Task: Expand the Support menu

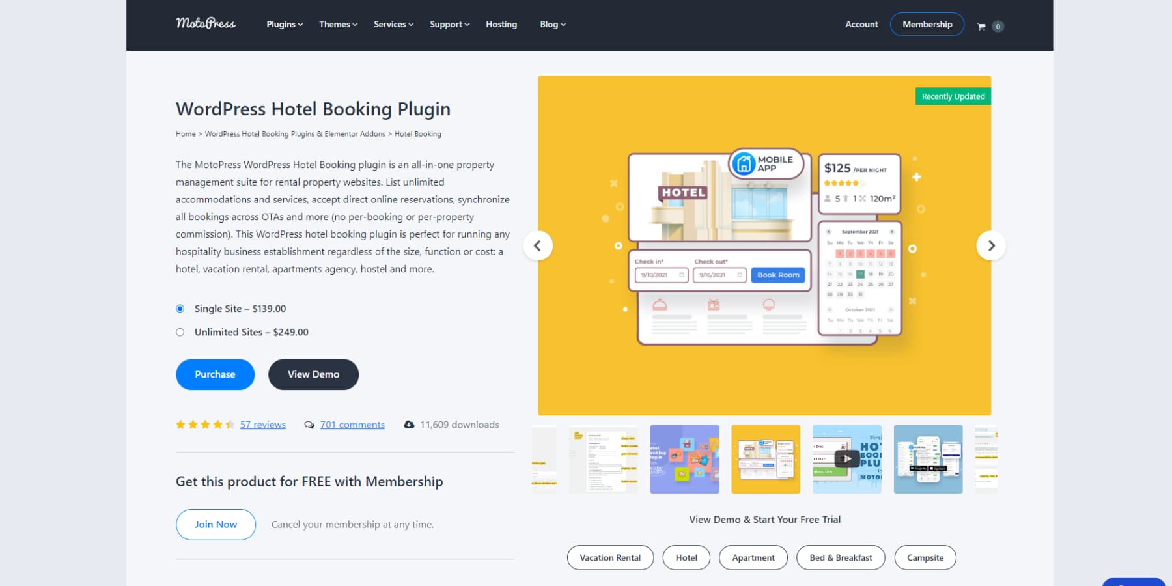Action: tap(449, 24)
